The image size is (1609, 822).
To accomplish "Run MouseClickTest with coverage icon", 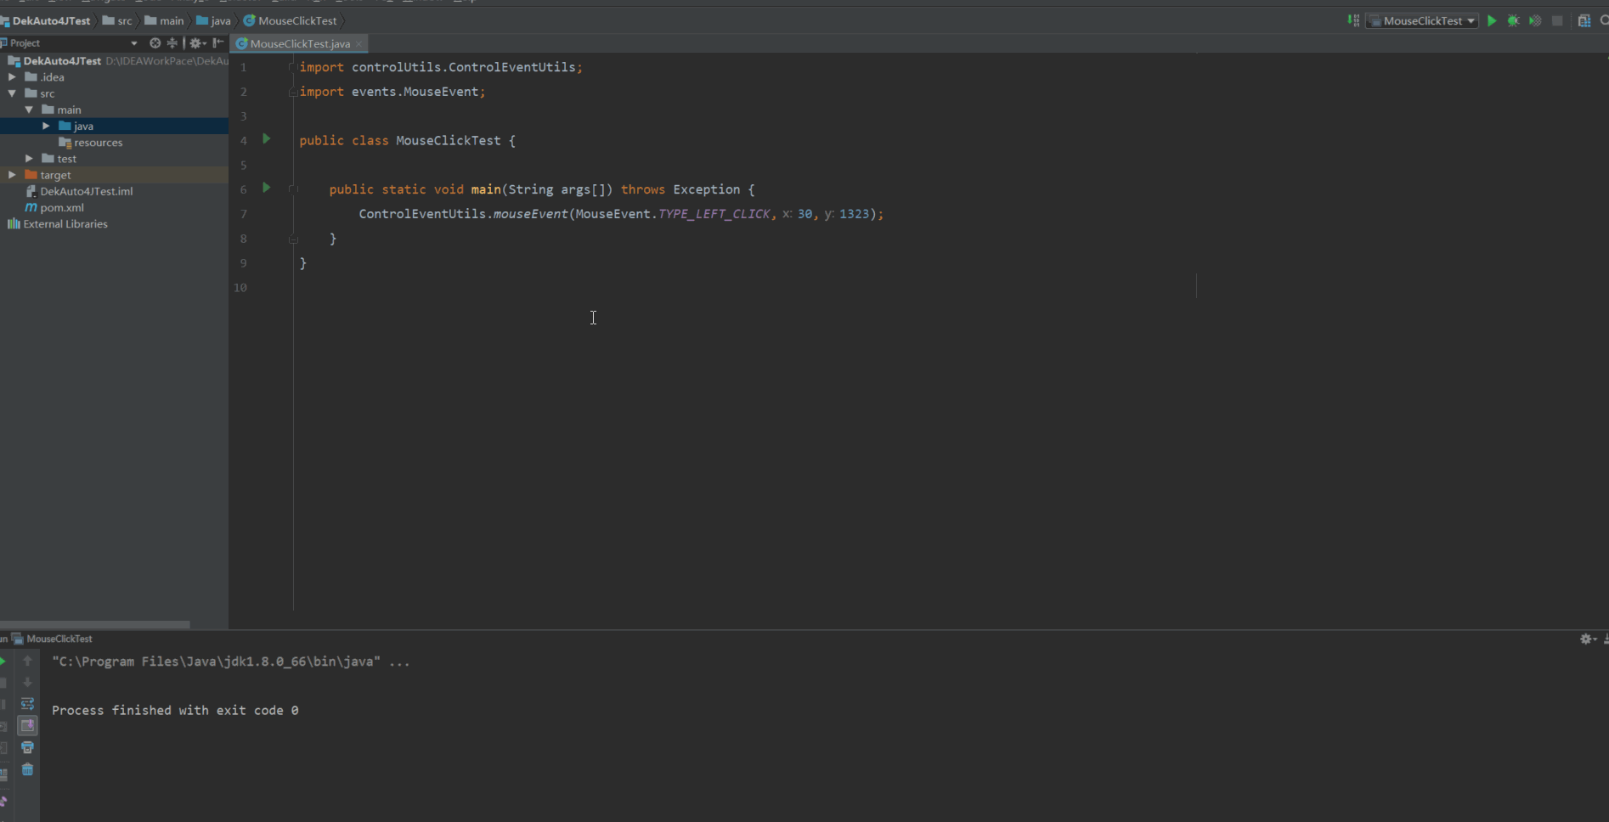I will coord(1535,20).
